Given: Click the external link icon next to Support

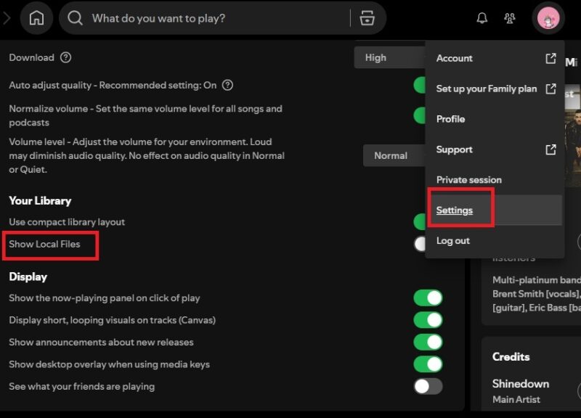Looking at the screenshot, I should [x=551, y=149].
